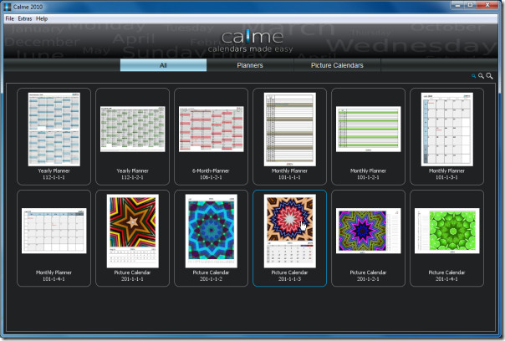
Task: Close the Calme 2010 window
Action: [x=487, y=5]
